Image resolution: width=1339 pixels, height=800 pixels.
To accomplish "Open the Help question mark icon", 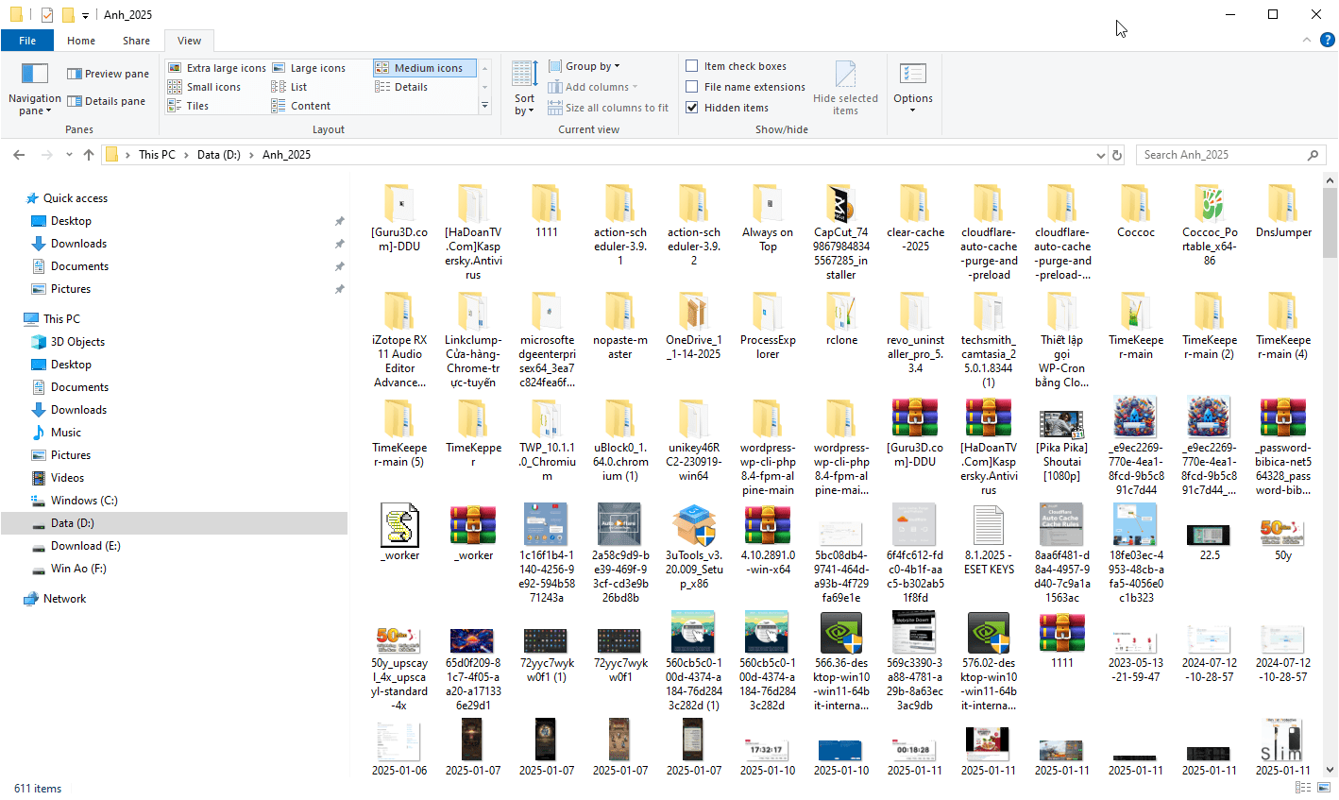I will tap(1327, 40).
